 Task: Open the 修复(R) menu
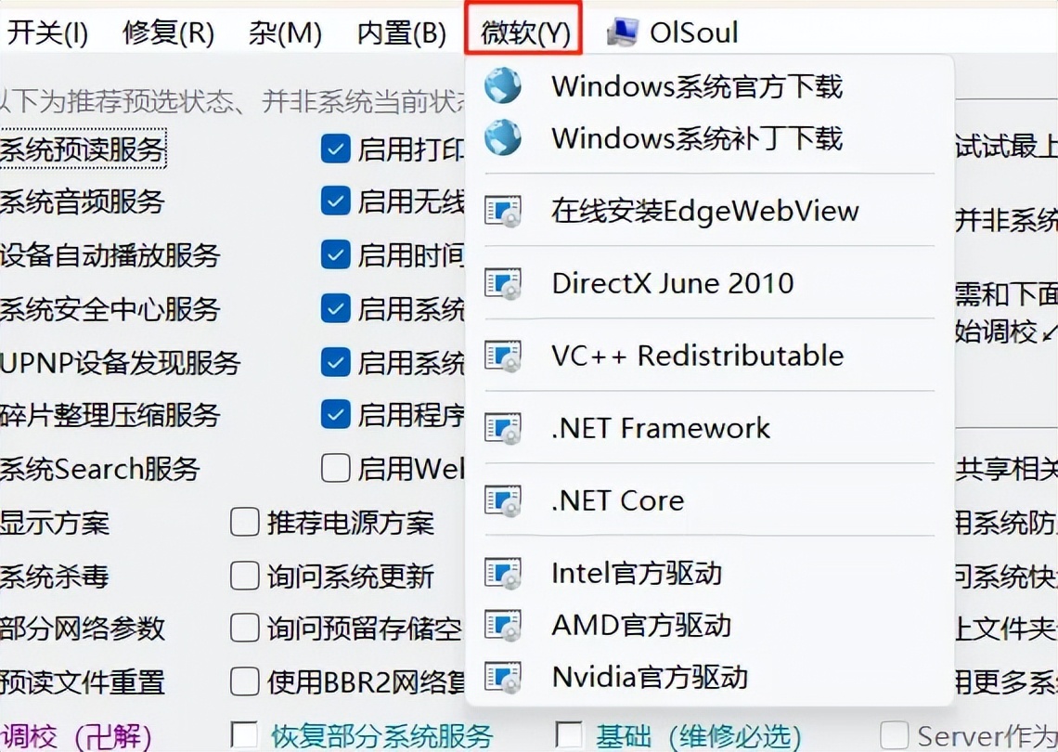[168, 32]
